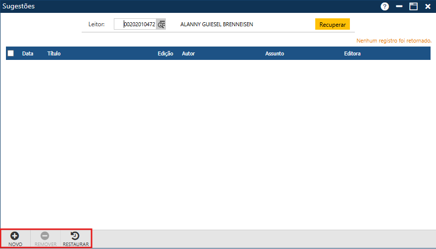Click the Edição column header
The image size is (436, 249).
(x=165, y=53)
